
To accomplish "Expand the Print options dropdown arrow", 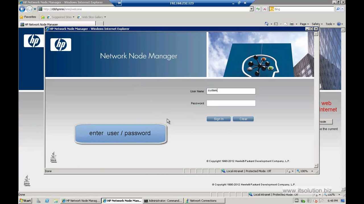I will click(296, 24).
